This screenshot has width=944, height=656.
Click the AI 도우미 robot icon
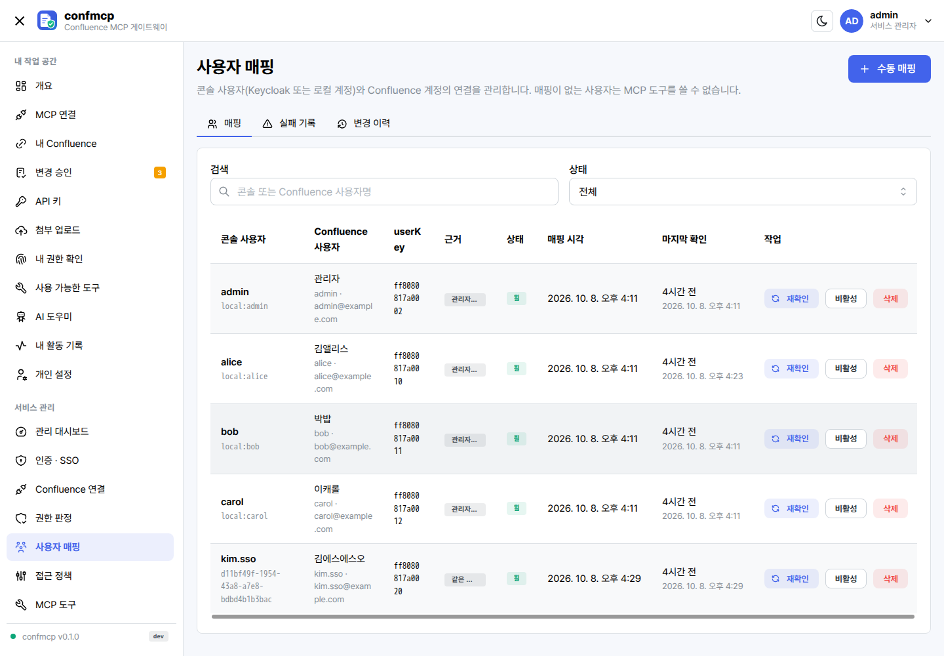(x=21, y=317)
